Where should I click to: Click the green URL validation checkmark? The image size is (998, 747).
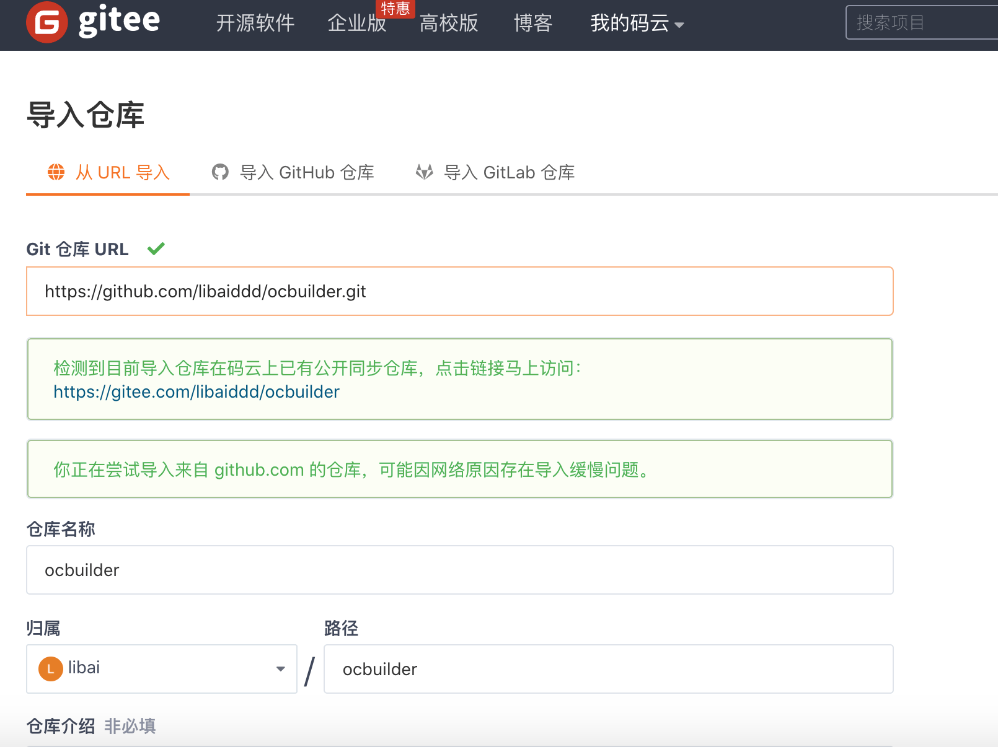[156, 249]
